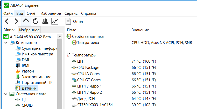Go up one level with the up arrow
The width and height of the screenshot is (197, 109).
(26, 21)
